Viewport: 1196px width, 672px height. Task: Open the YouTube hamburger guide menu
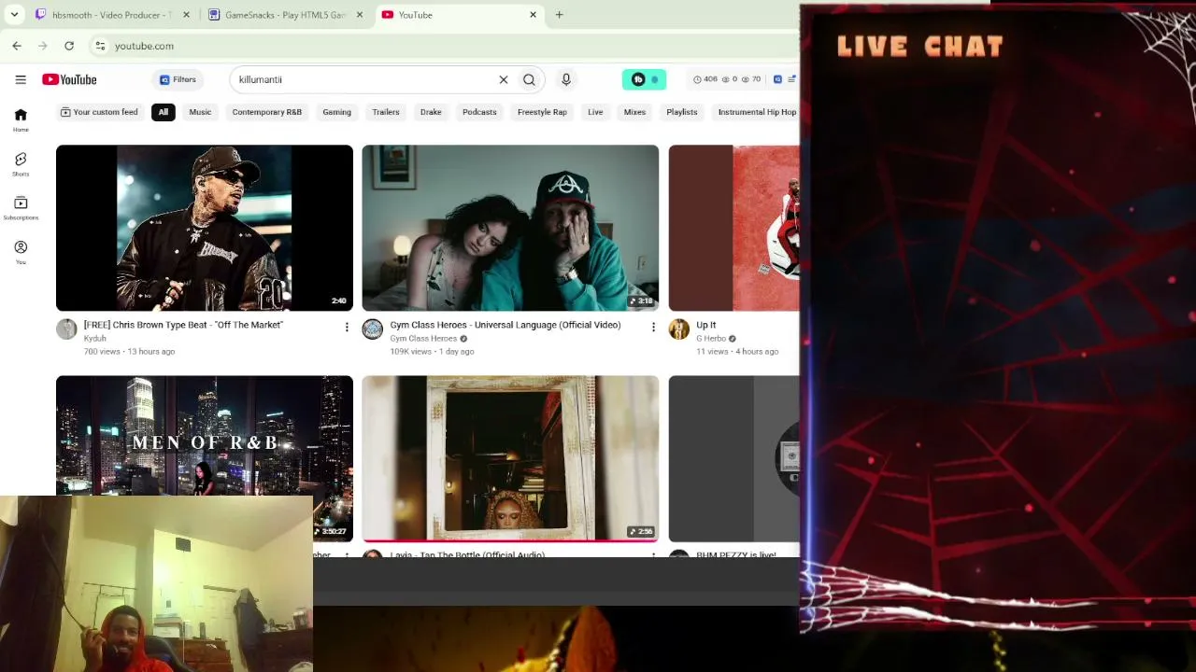point(21,79)
